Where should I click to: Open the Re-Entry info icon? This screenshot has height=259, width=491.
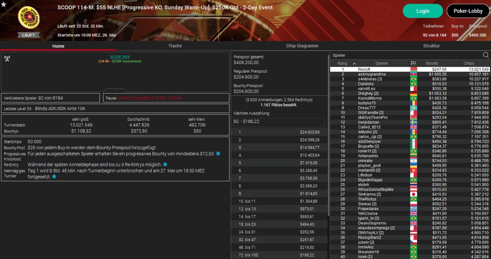pyautogui.click(x=165, y=164)
